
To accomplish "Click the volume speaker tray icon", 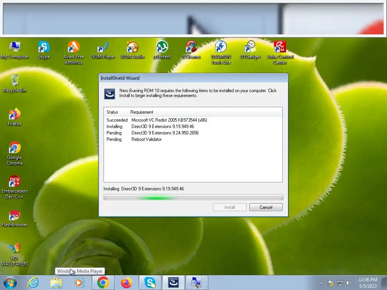I will (349, 283).
